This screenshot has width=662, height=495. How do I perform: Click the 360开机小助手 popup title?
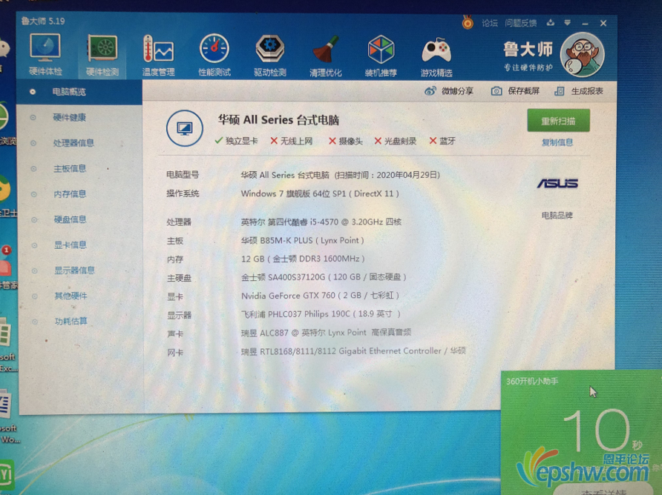coord(532,381)
